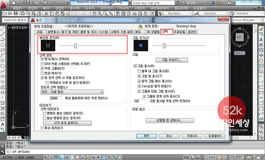Click the Zoom realtime magnifier icon
Screen dimensions: 265x160
pos(100,13)
